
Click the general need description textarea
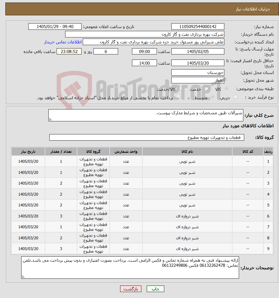point(146,115)
